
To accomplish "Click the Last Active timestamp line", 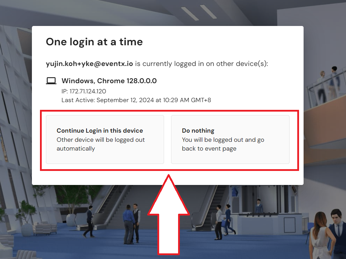I will [136, 100].
